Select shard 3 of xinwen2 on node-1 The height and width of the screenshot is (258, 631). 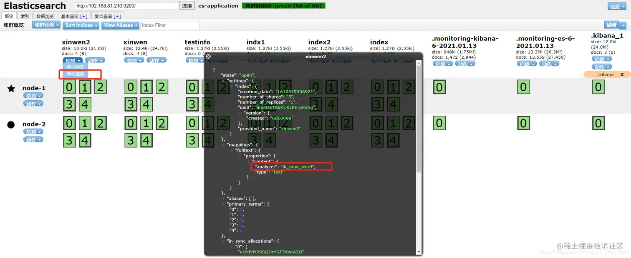click(69, 104)
